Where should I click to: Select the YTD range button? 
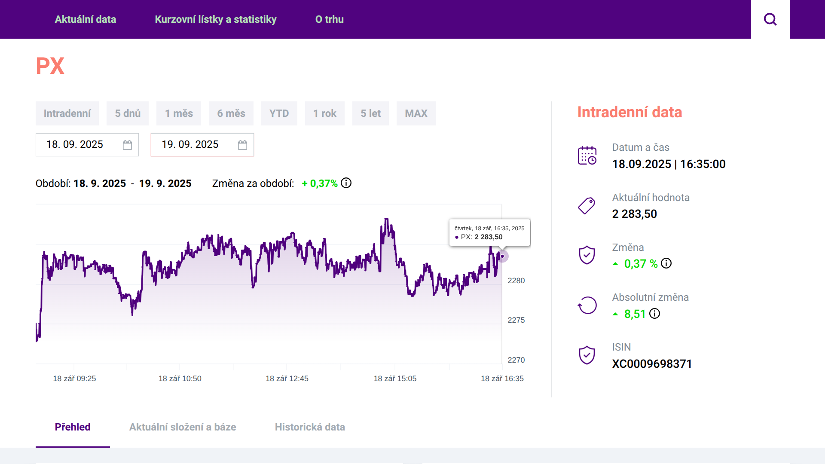[x=279, y=113]
